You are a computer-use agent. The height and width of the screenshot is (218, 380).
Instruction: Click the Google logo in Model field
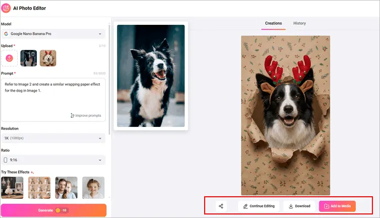pyautogui.click(x=6, y=34)
